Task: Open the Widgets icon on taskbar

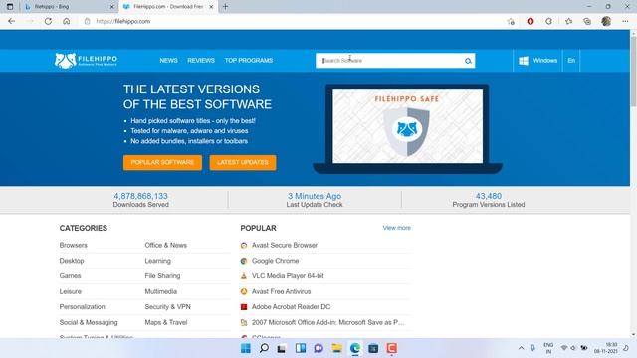Action: 301,348
